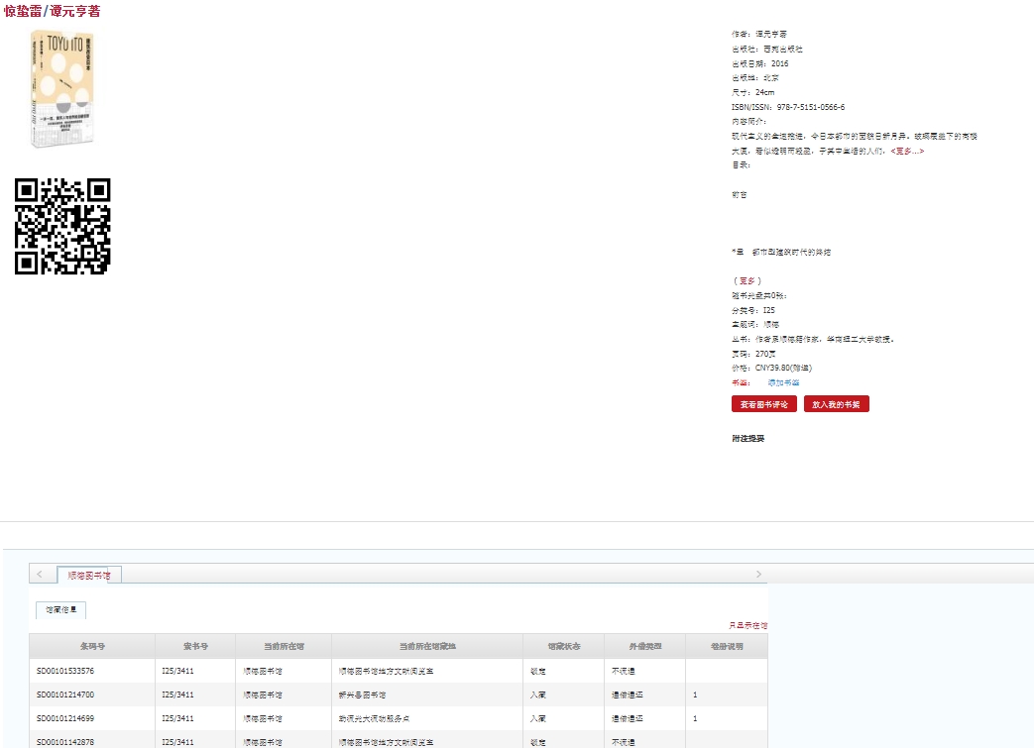
Task: Click the publication date 2016 line
Action: (x=759, y=64)
